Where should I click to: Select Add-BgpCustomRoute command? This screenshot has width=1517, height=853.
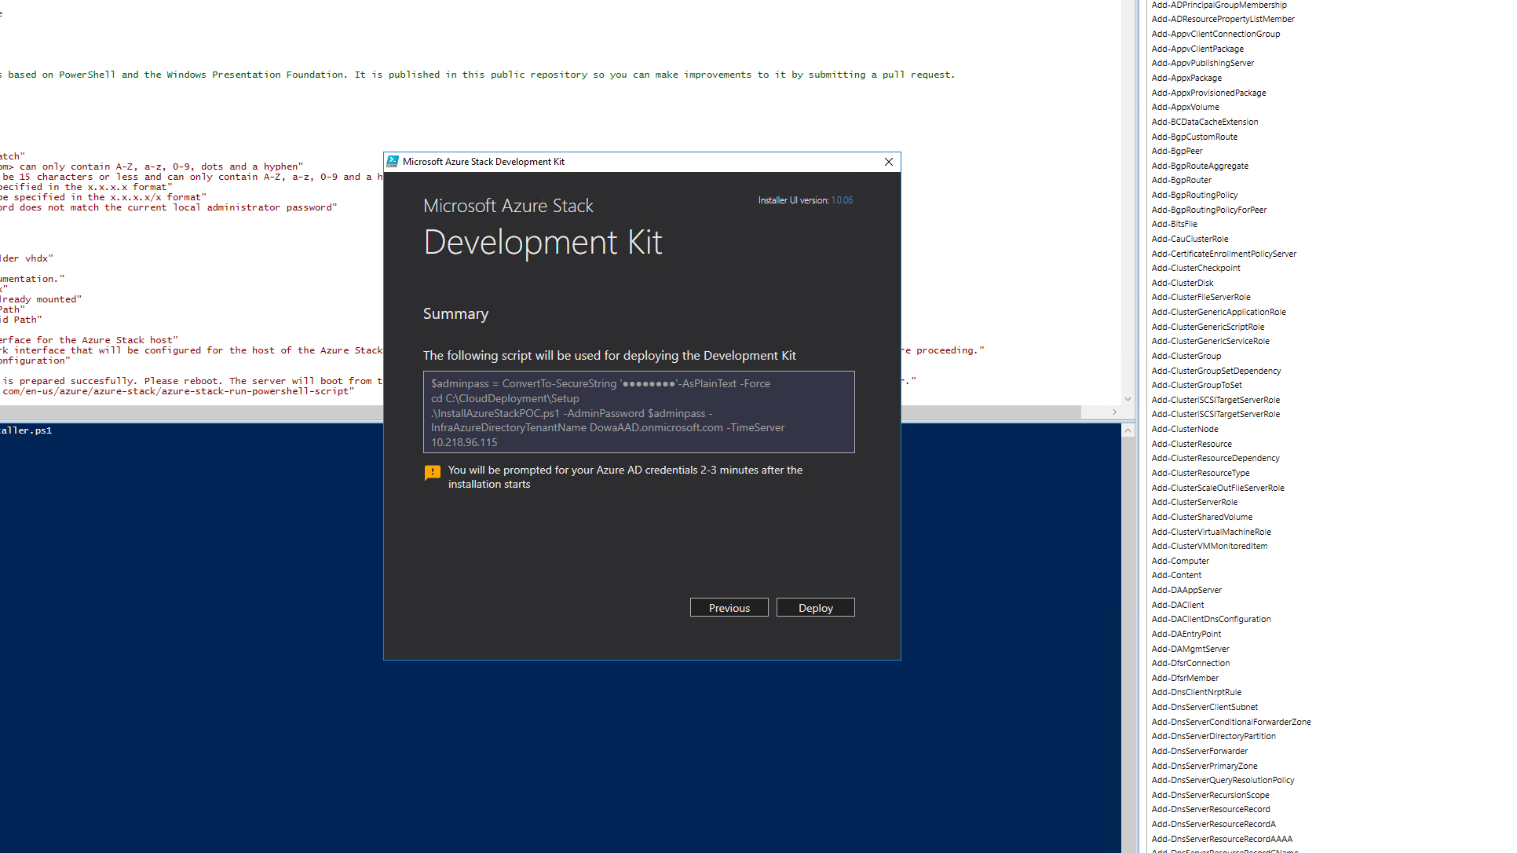[x=1194, y=137]
